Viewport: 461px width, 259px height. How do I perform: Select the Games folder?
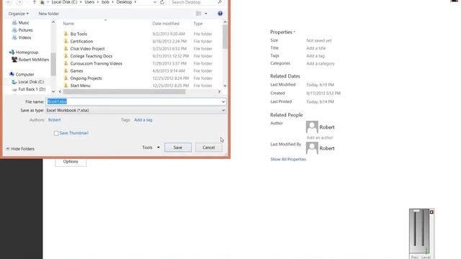[76, 71]
